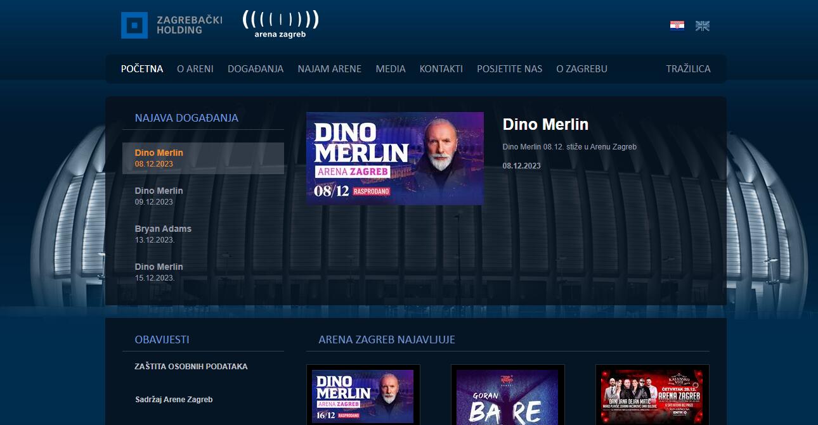
Task: Click Arena Zagreb Najavljuje heading
Action: click(387, 339)
